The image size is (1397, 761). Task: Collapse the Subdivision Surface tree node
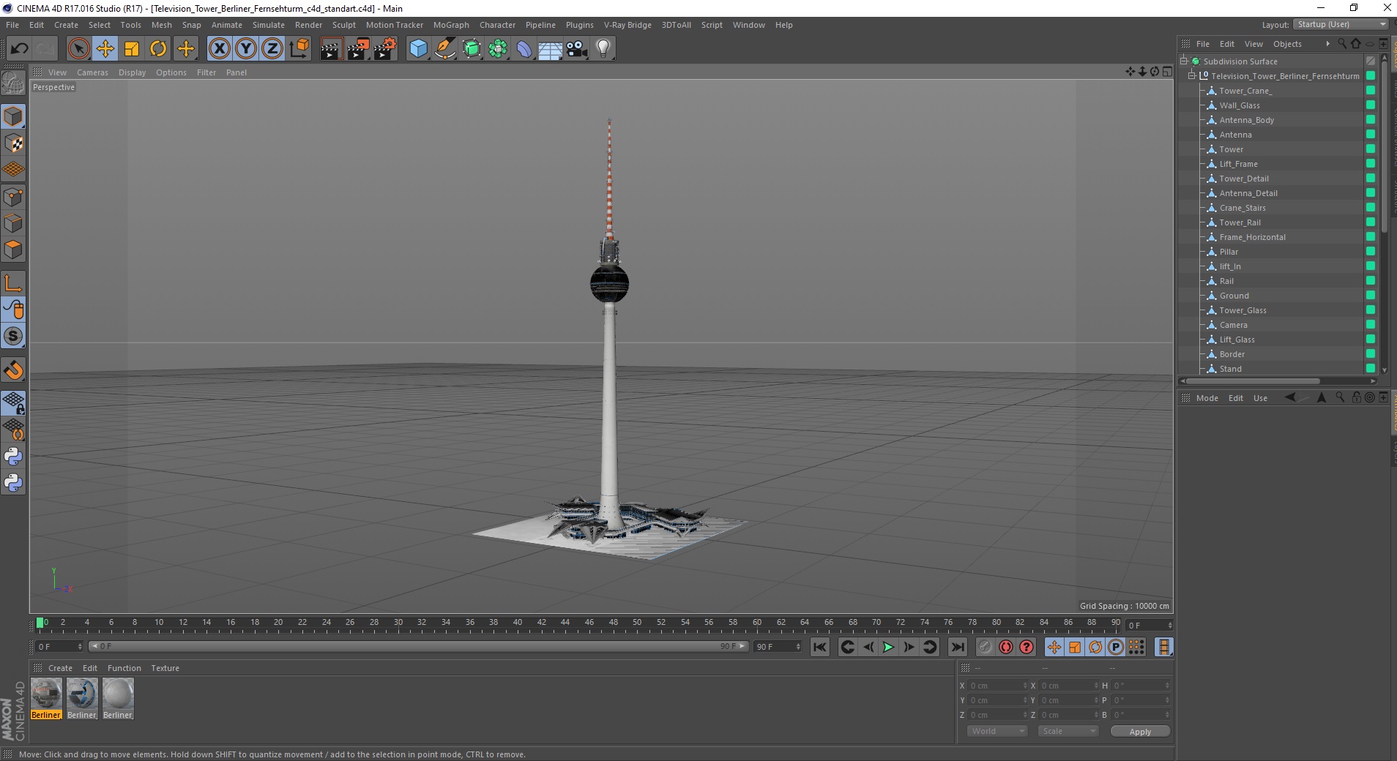pyautogui.click(x=1184, y=61)
